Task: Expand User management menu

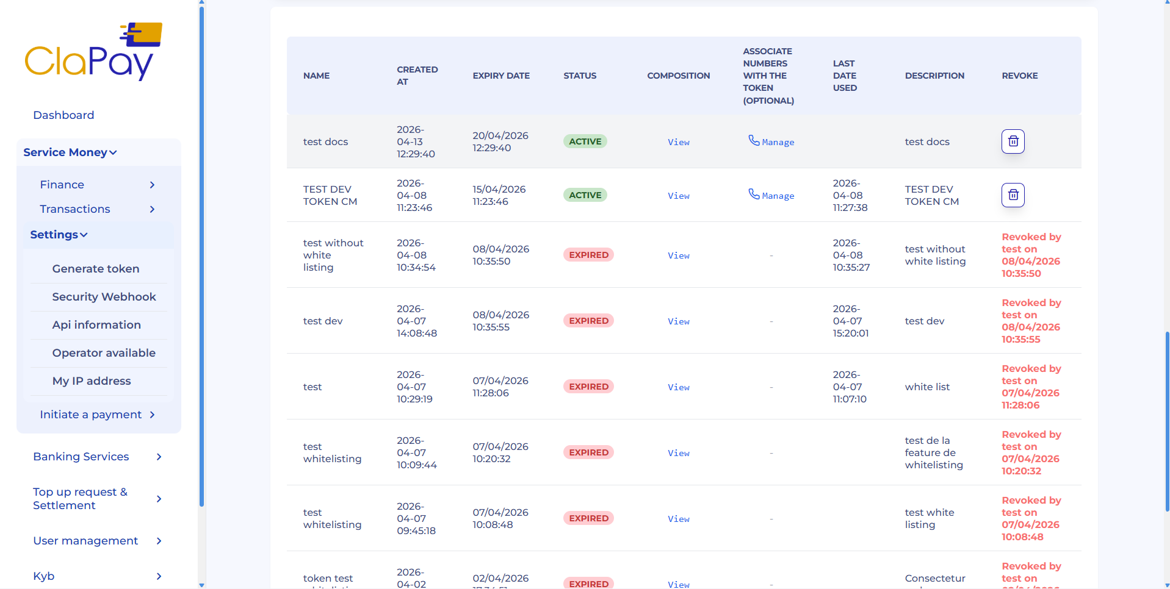Action: [x=98, y=541]
